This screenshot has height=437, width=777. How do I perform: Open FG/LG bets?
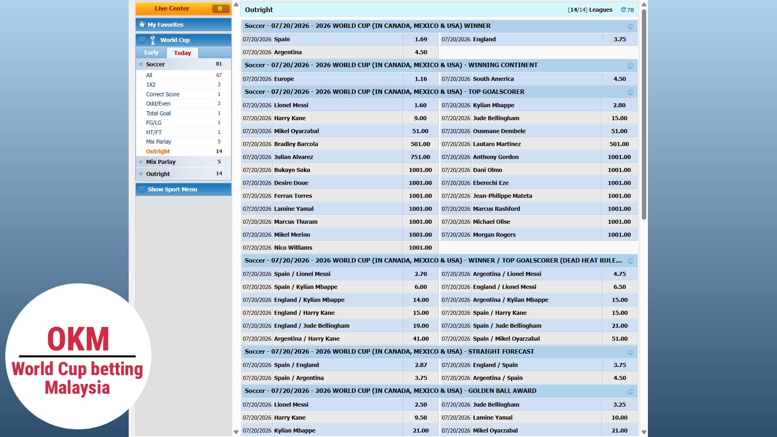click(x=183, y=123)
